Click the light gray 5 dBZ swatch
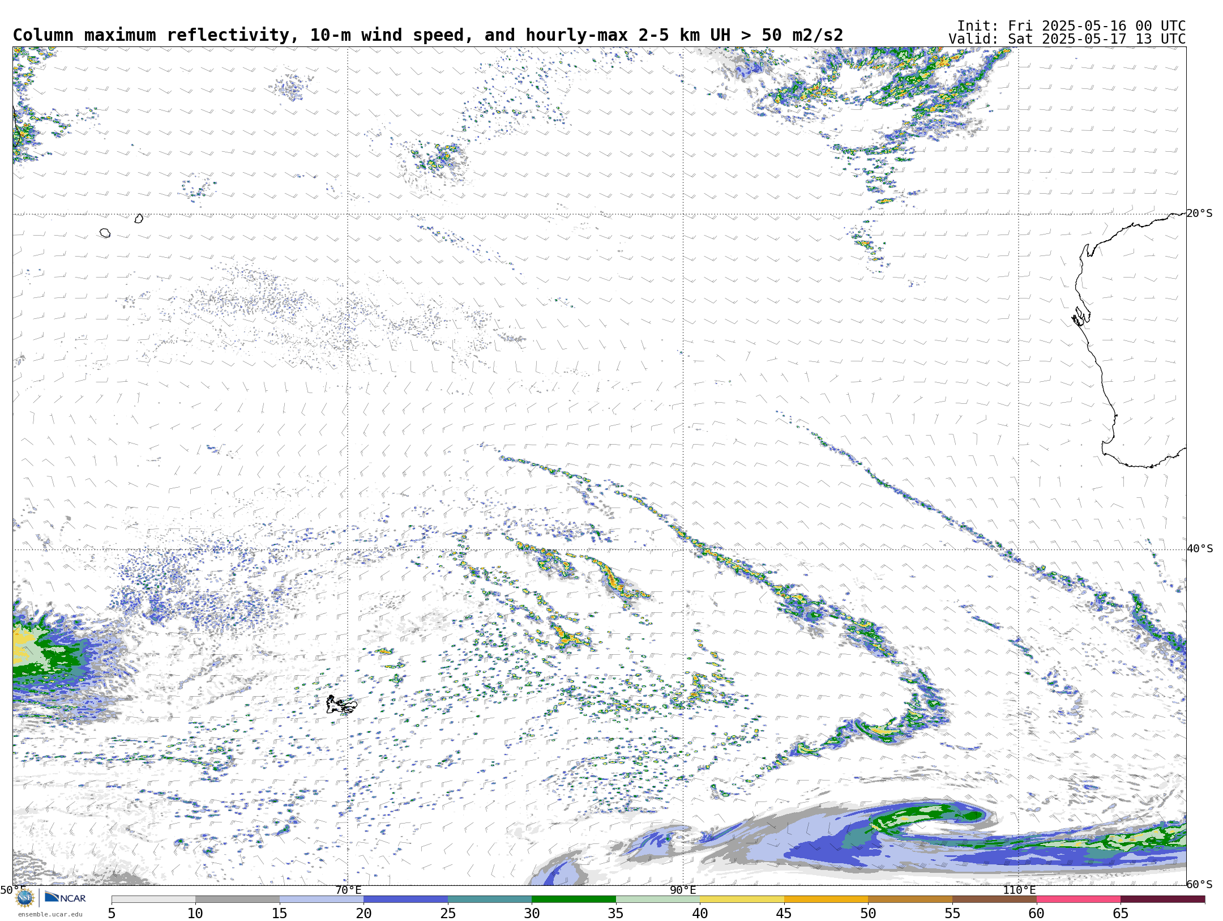 click(x=153, y=899)
